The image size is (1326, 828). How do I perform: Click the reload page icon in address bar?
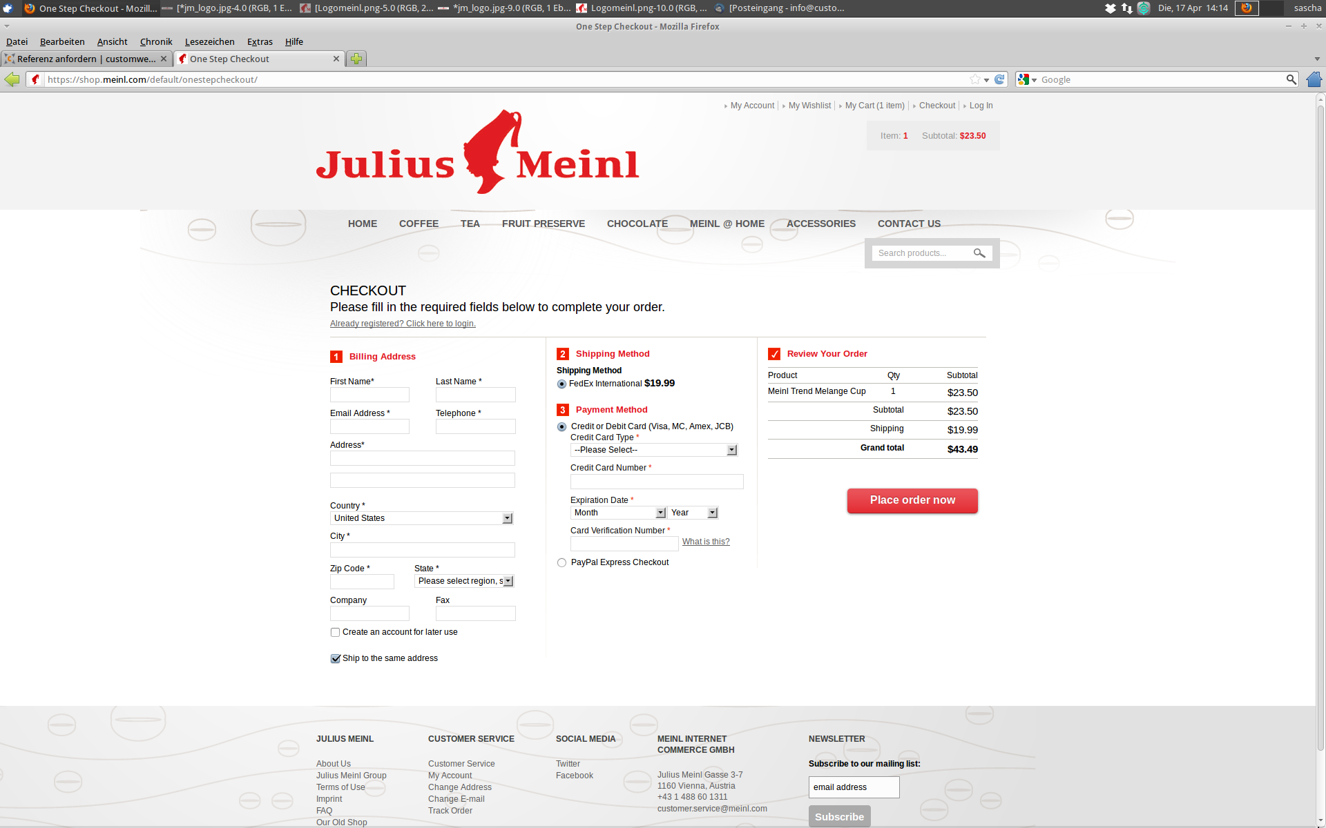999,79
